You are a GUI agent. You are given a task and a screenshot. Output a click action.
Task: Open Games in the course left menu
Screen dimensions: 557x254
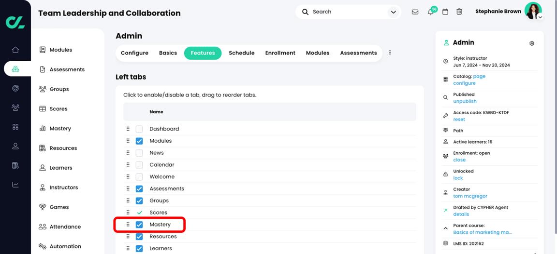(54, 207)
